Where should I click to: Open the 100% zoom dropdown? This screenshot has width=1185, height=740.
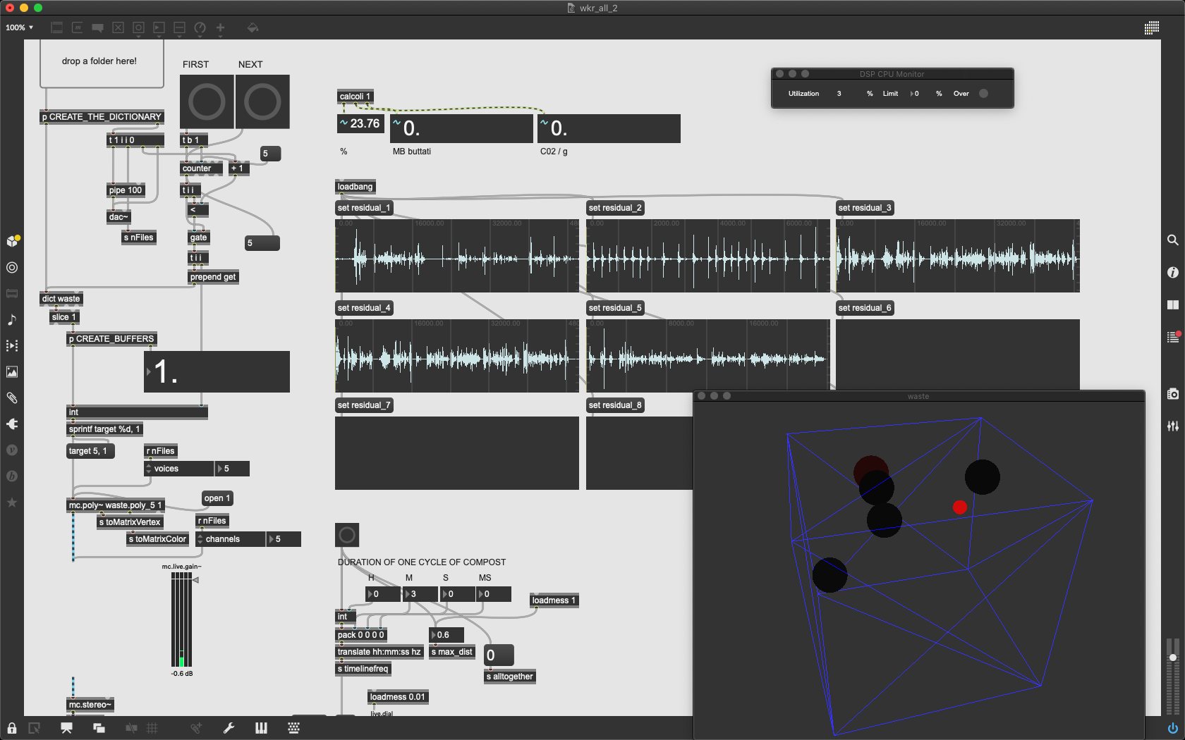(x=20, y=27)
